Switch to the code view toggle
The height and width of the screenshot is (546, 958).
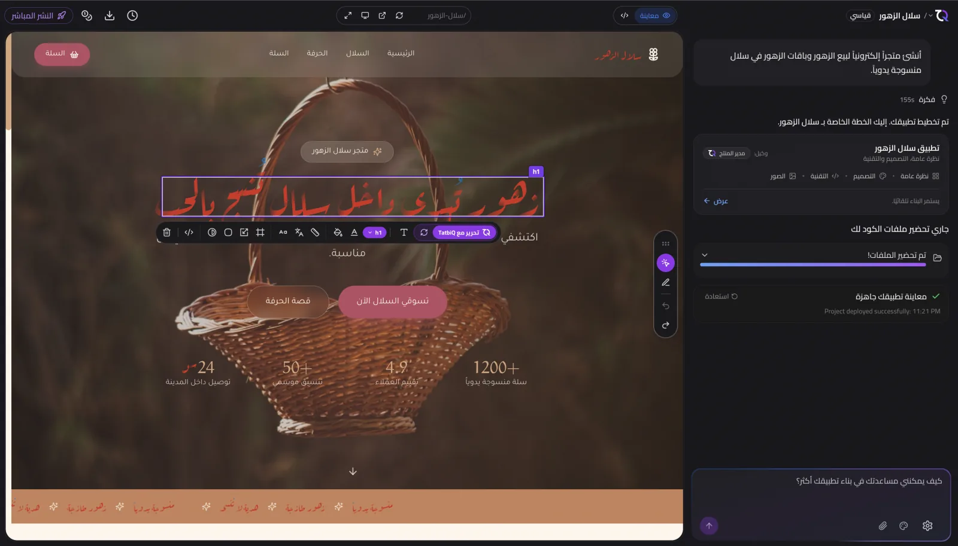click(x=624, y=16)
